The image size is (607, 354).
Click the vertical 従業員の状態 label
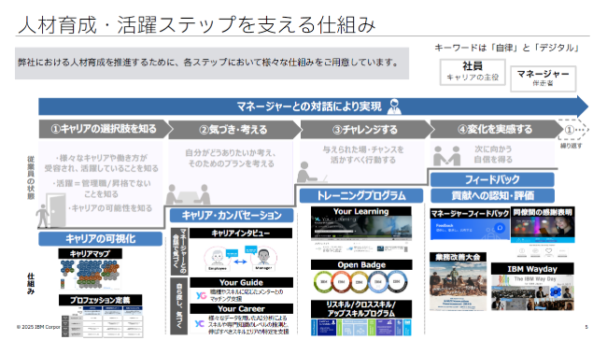tap(31, 177)
